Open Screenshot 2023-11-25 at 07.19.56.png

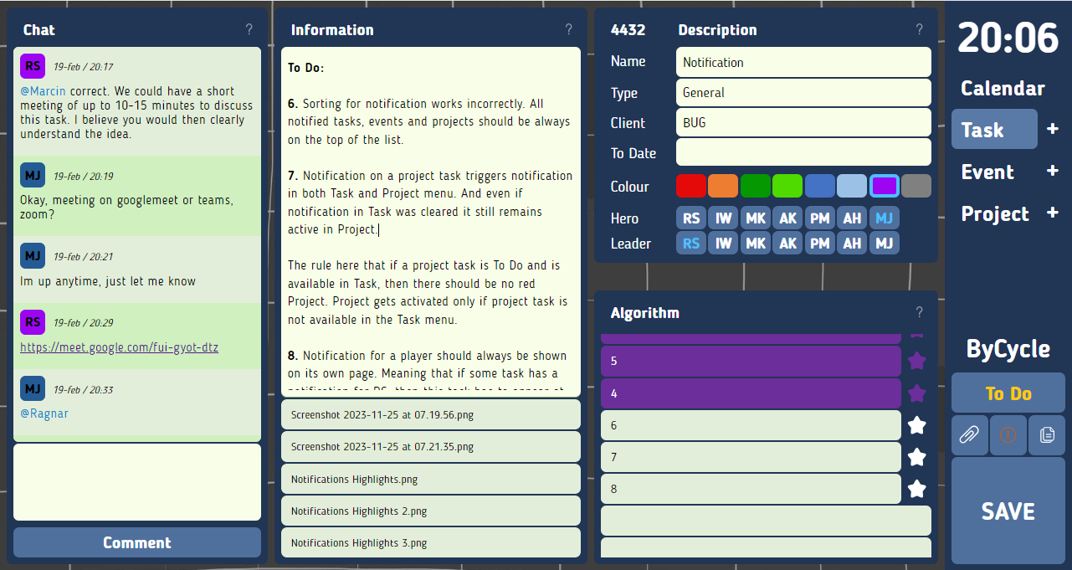pyautogui.click(x=431, y=414)
